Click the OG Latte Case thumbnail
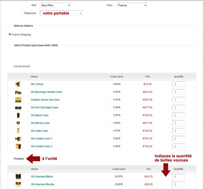Viewport: 203px width, 189px height. 18,131
